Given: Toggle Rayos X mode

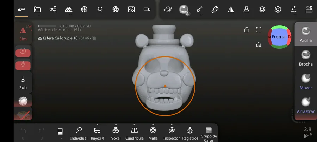Looking at the screenshot, I should (97, 133).
